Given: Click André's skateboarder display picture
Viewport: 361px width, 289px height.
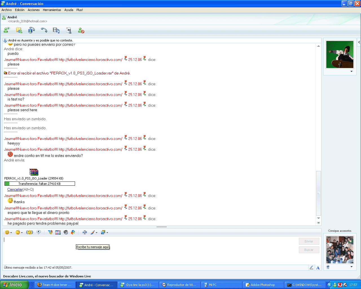Looking at the screenshot, I should [340, 54].
